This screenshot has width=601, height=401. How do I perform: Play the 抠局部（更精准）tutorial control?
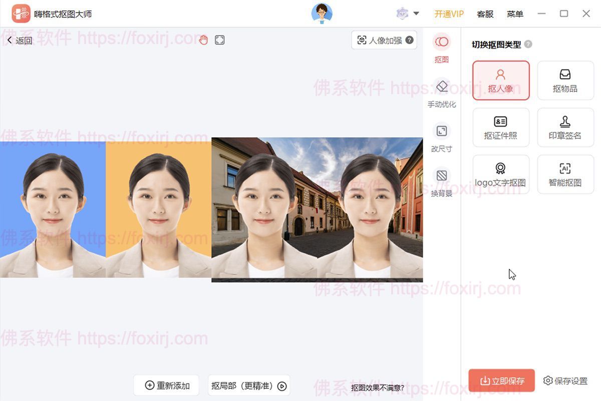pos(282,385)
